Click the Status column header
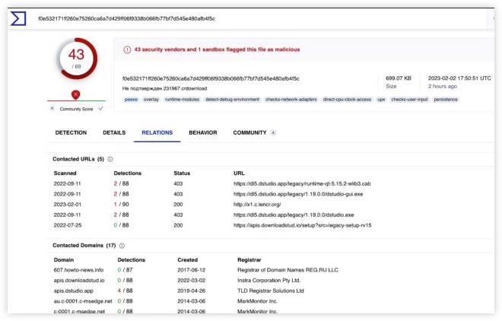The height and width of the screenshot is (321, 502). click(x=182, y=173)
